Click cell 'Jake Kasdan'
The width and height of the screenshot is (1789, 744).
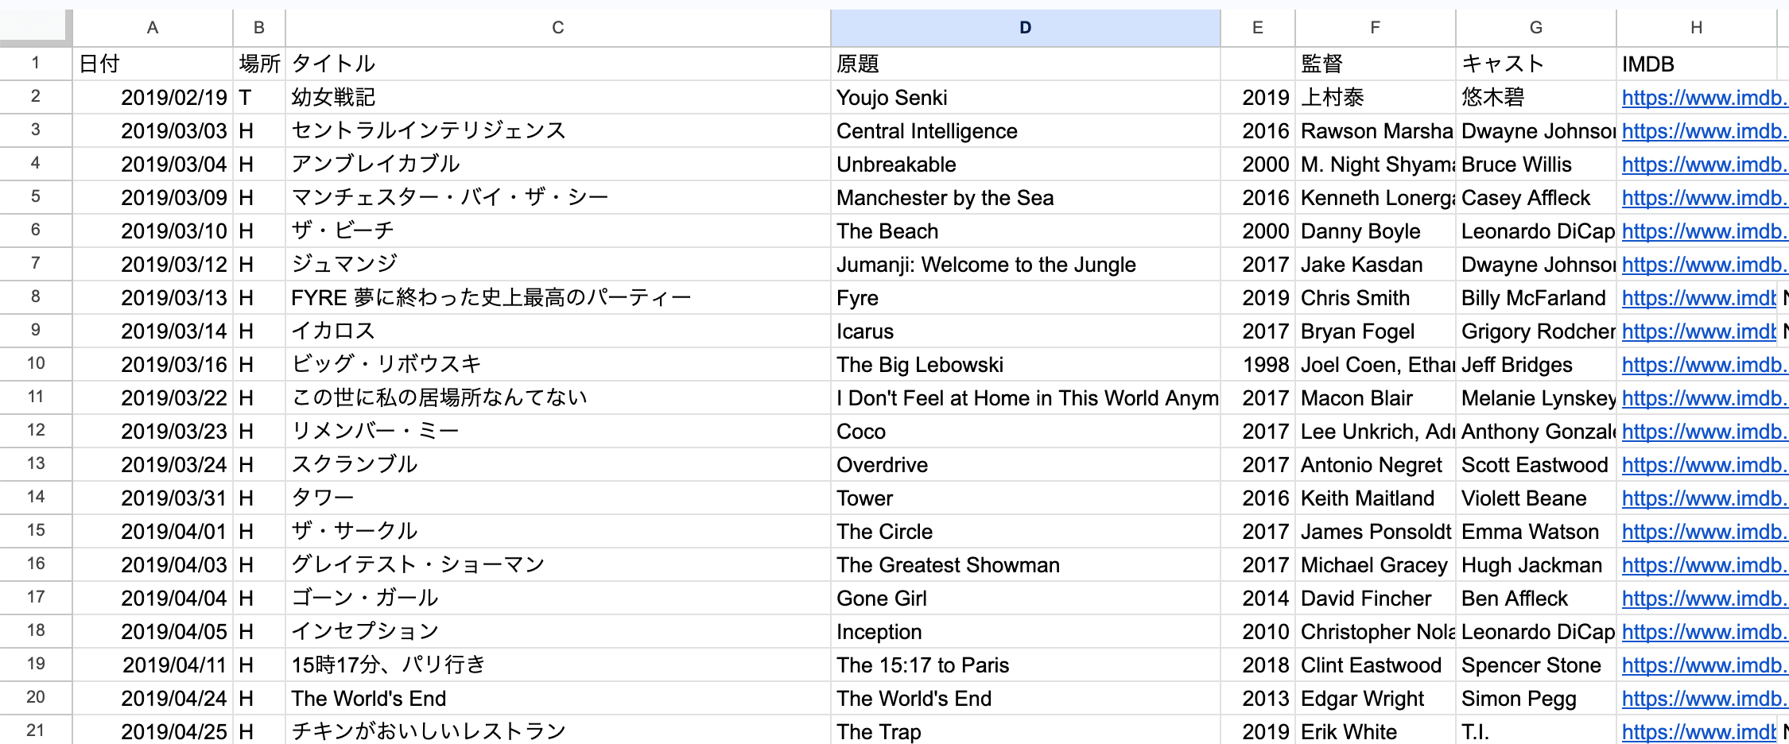(1376, 265)
